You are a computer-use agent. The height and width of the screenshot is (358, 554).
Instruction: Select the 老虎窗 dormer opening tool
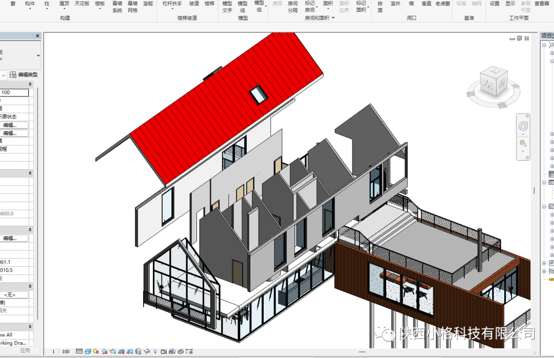pos(443,4)
